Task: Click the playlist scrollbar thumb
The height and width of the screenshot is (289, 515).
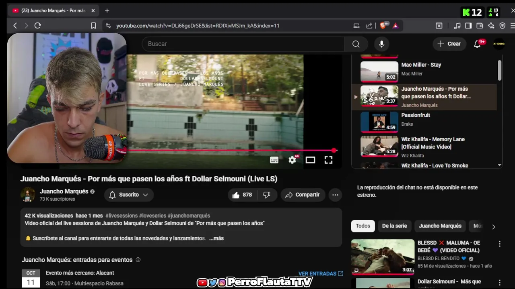Action: tap(499, 70)
